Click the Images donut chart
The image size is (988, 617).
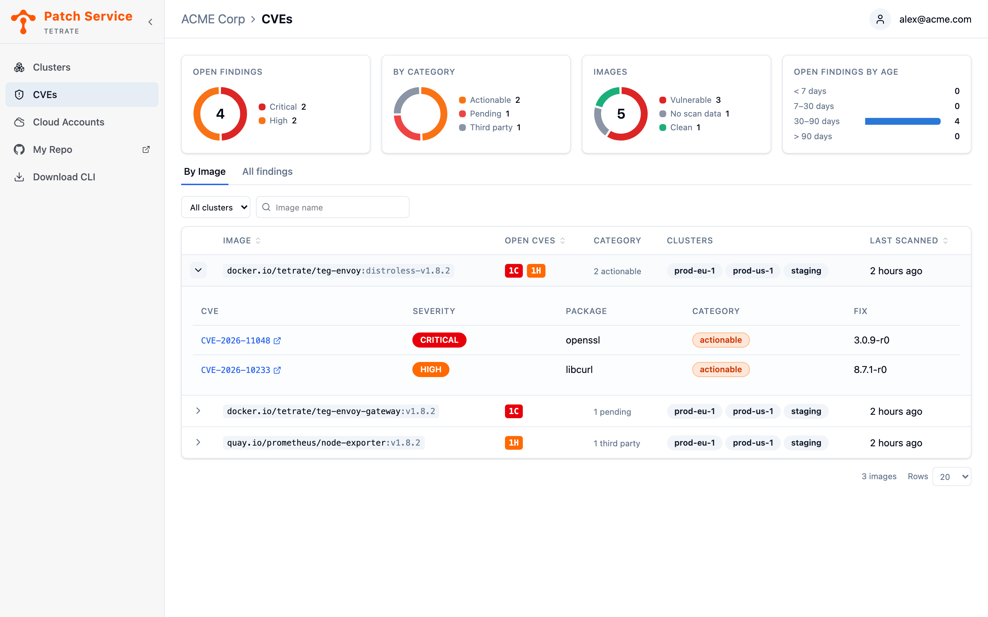pos(621,114)
